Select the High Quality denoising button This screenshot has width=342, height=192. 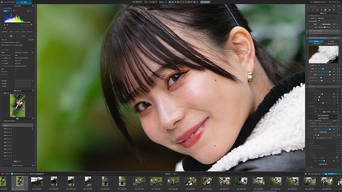click(x=316, y=41)
